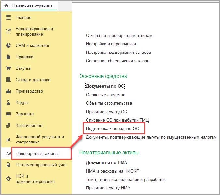Click the Зарплата card icon
Screen dimensions: 220x195
pyautogui.click(x=8, y=114)
